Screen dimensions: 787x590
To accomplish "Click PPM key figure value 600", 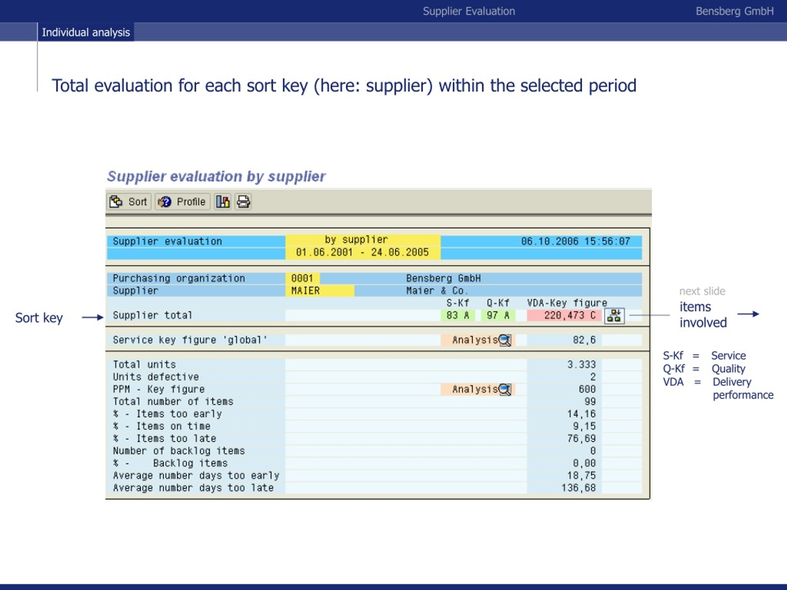I will (x=587, y=389).
